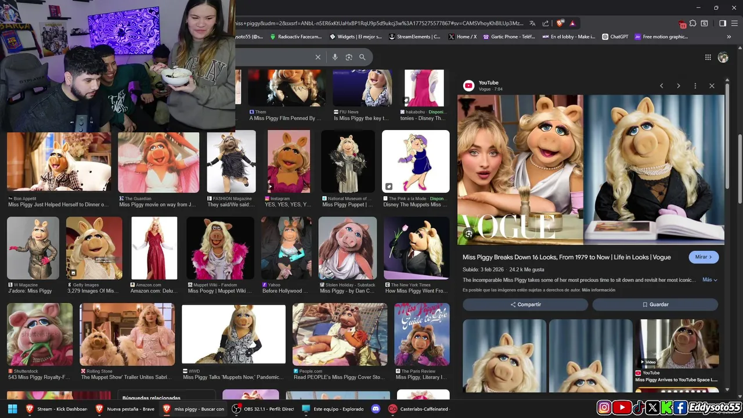Open the Brave main hamburger menu
Viewport: 743px width, 418px height.
click(x=734, y=23)
